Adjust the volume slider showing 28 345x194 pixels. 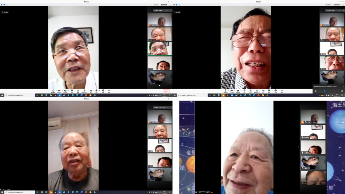325,91
